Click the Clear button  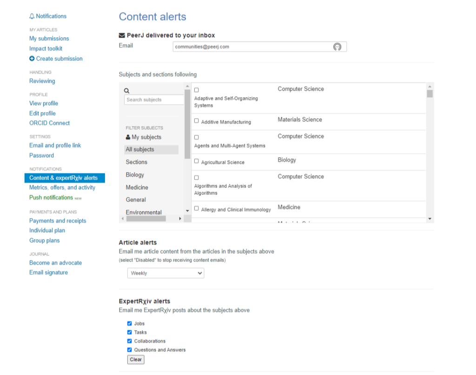[136, 360]
